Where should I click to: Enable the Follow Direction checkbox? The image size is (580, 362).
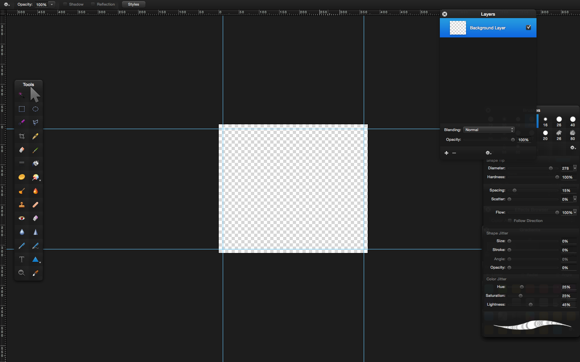click(510, 221)
